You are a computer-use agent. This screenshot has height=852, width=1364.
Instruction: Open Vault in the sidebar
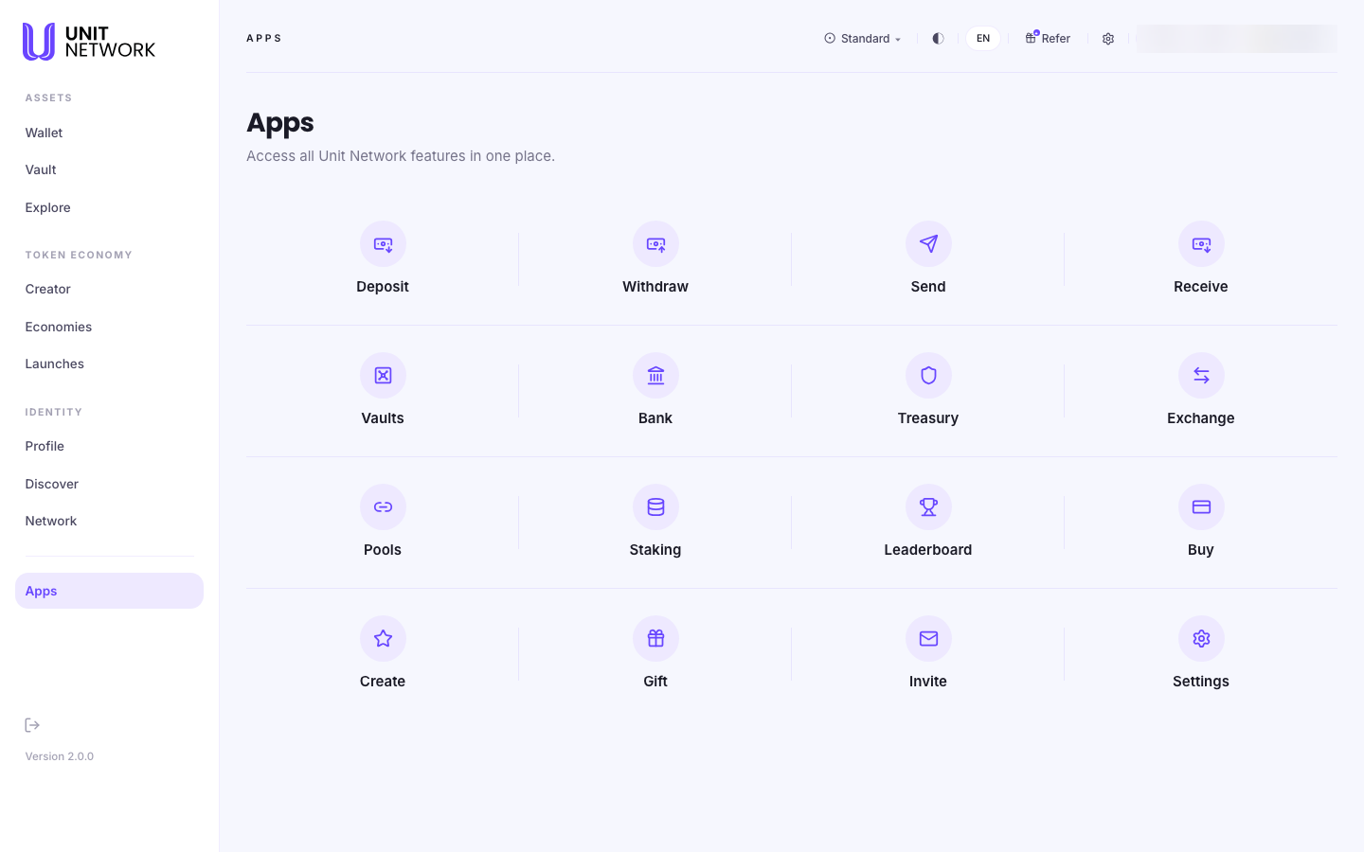click(x=41, y=169)
